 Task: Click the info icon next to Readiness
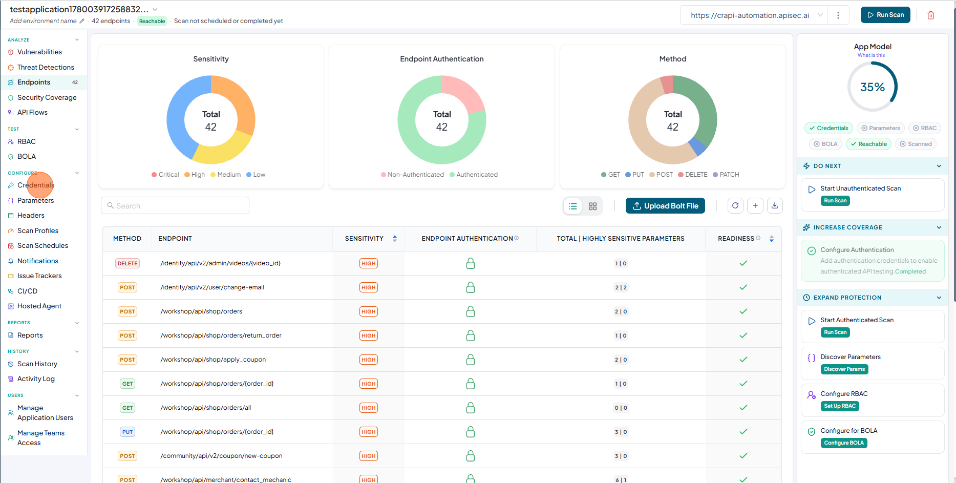(x=758, y=238)
